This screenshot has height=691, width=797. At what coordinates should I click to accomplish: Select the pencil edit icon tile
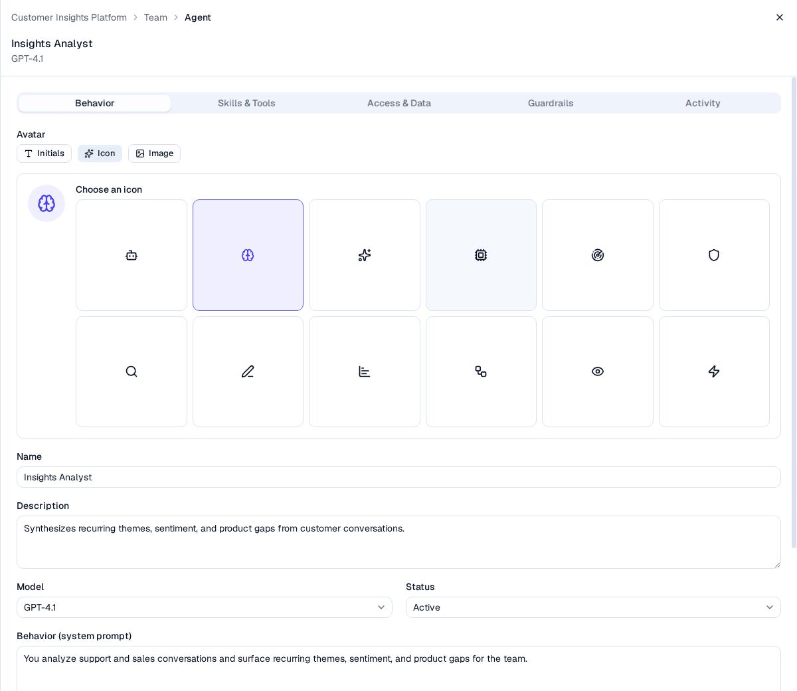coord(248,371)
